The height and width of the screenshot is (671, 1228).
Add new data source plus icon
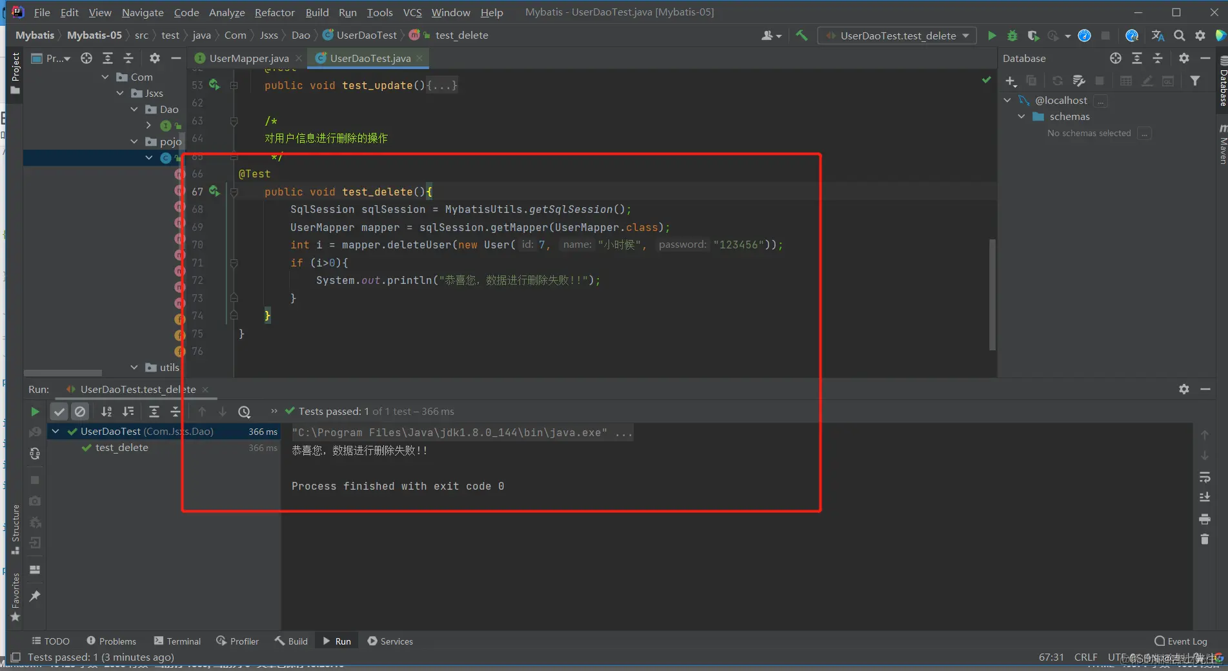click(x=1011, y=81)
